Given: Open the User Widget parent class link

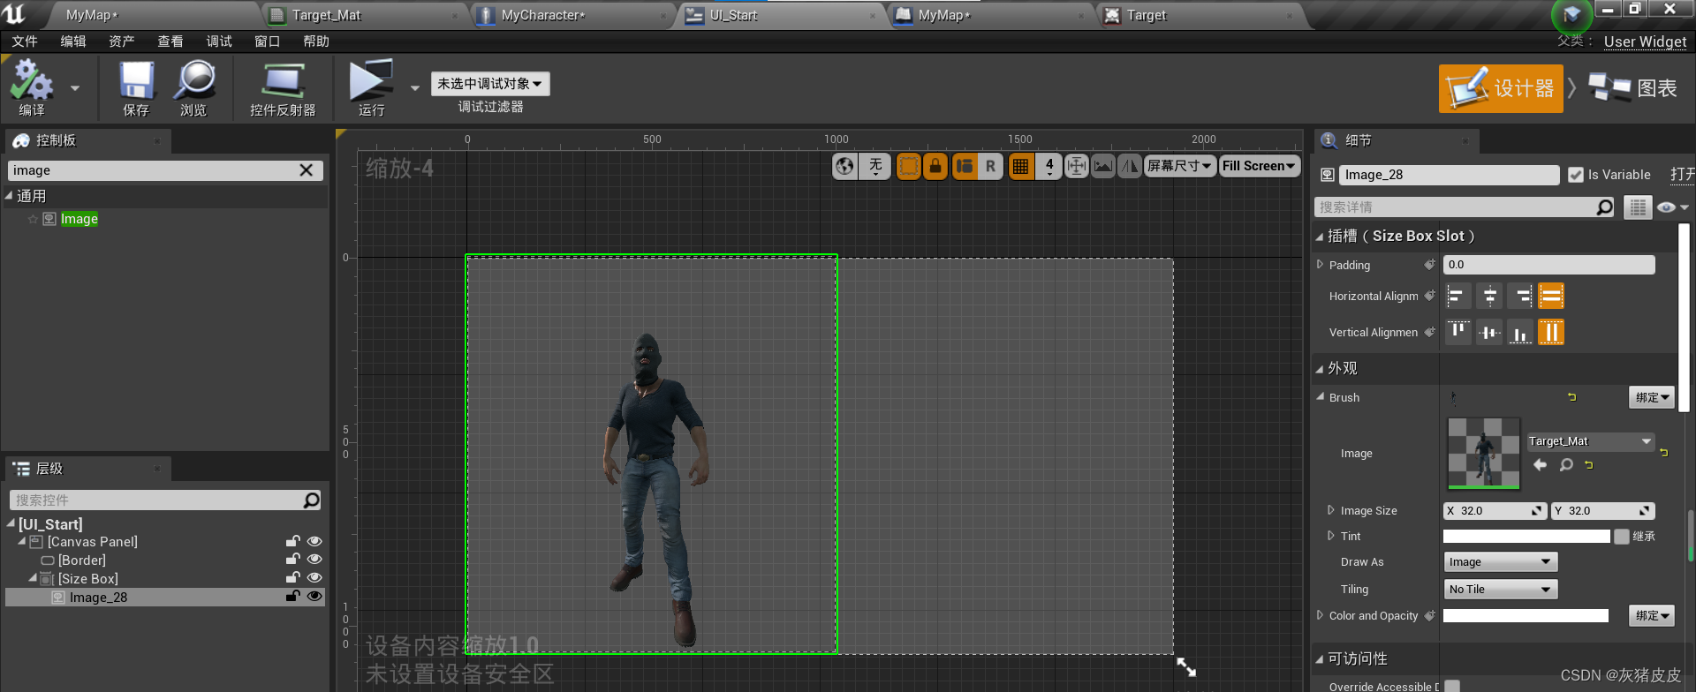Looking at the screenshot, I should pyautogui.click(x=1645, y=41).
